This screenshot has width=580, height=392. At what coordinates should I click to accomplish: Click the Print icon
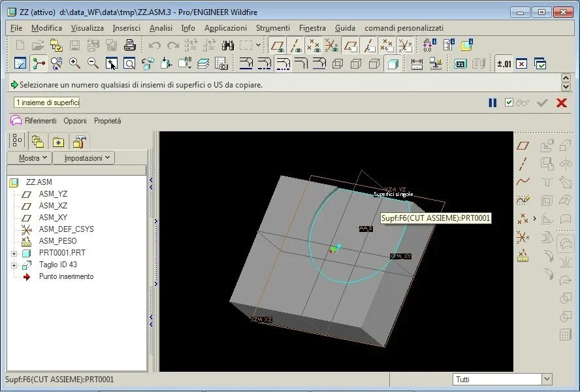pyautogui.click(x=130, y=46)
